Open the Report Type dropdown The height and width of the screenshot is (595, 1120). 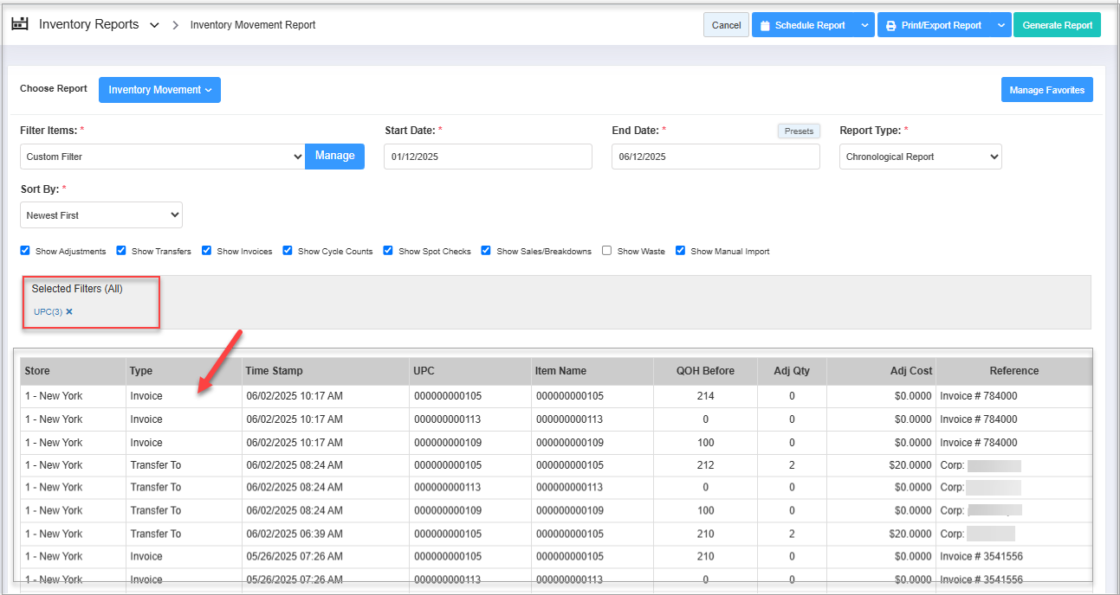tap(920, 157)
